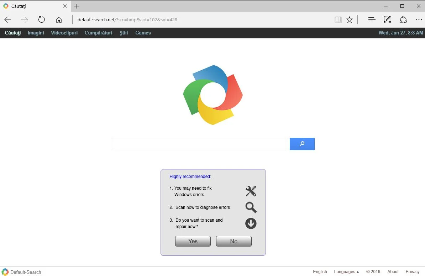The height and width of the screenshot is (276, 425).
Task: Click the forward navigation arrow
Action: point(25,20)
